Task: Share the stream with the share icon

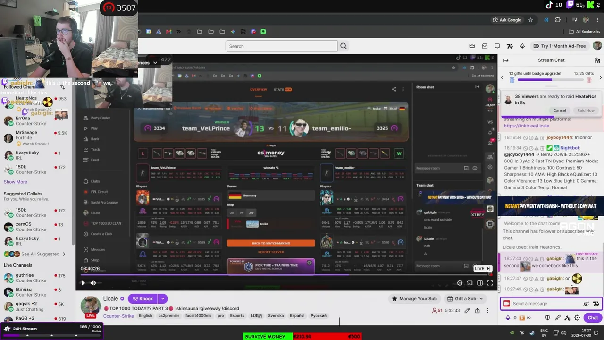Action: coord(477,310)
